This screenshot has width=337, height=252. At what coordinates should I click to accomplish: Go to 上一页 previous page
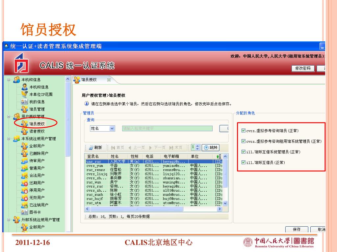pos(137,147)
